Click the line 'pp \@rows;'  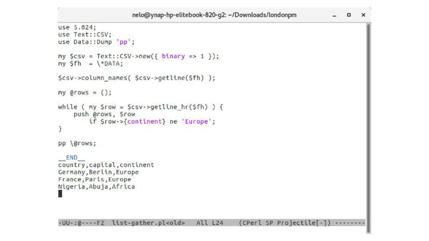click(x=77, y=144)
